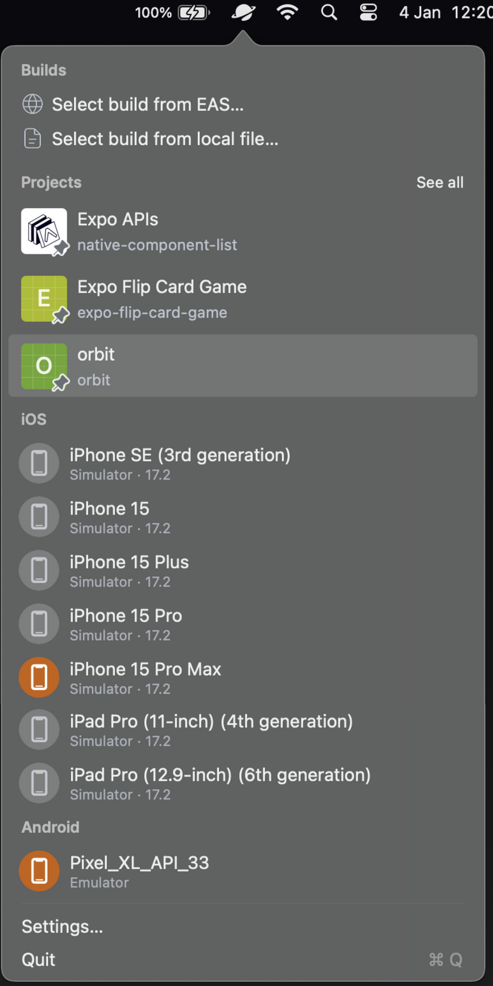Click See all projects link
The width and height of the screenshot is (493, 986).
[440, 182]
